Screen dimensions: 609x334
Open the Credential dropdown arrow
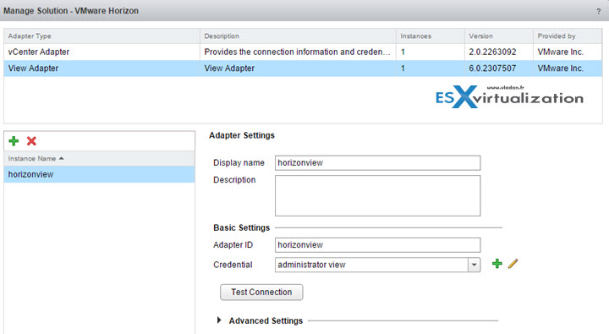pos(474,265)
